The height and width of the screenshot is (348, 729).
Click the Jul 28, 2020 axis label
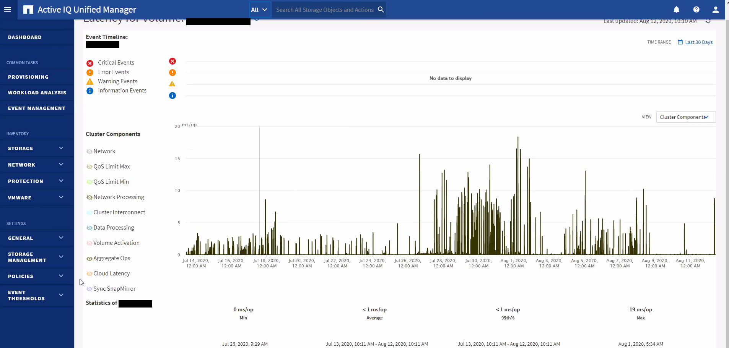pyautogui.click(x=443, y=263)
